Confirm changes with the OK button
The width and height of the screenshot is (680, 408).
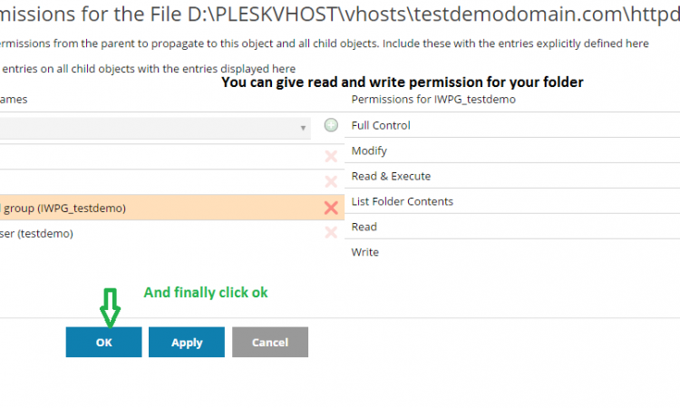coord(103,342)
